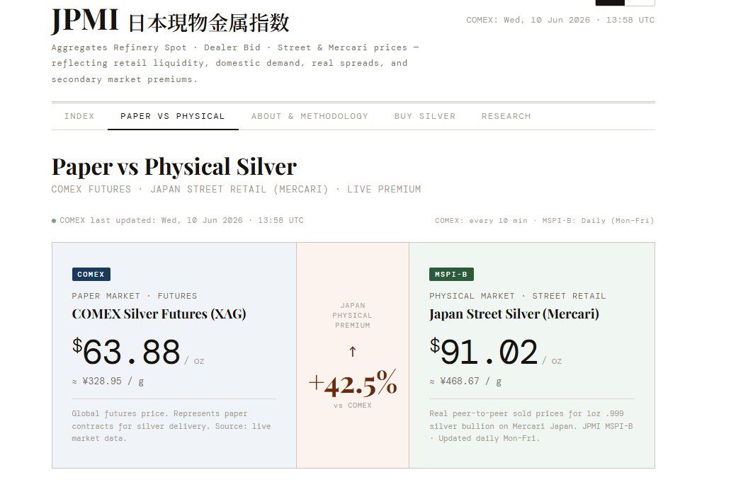Image resolution: width=731 pixels, height=482 pixels.
Task: Click the 'Aggregates Refinery Spot' tagline paragraph
Action: [235, 63]
